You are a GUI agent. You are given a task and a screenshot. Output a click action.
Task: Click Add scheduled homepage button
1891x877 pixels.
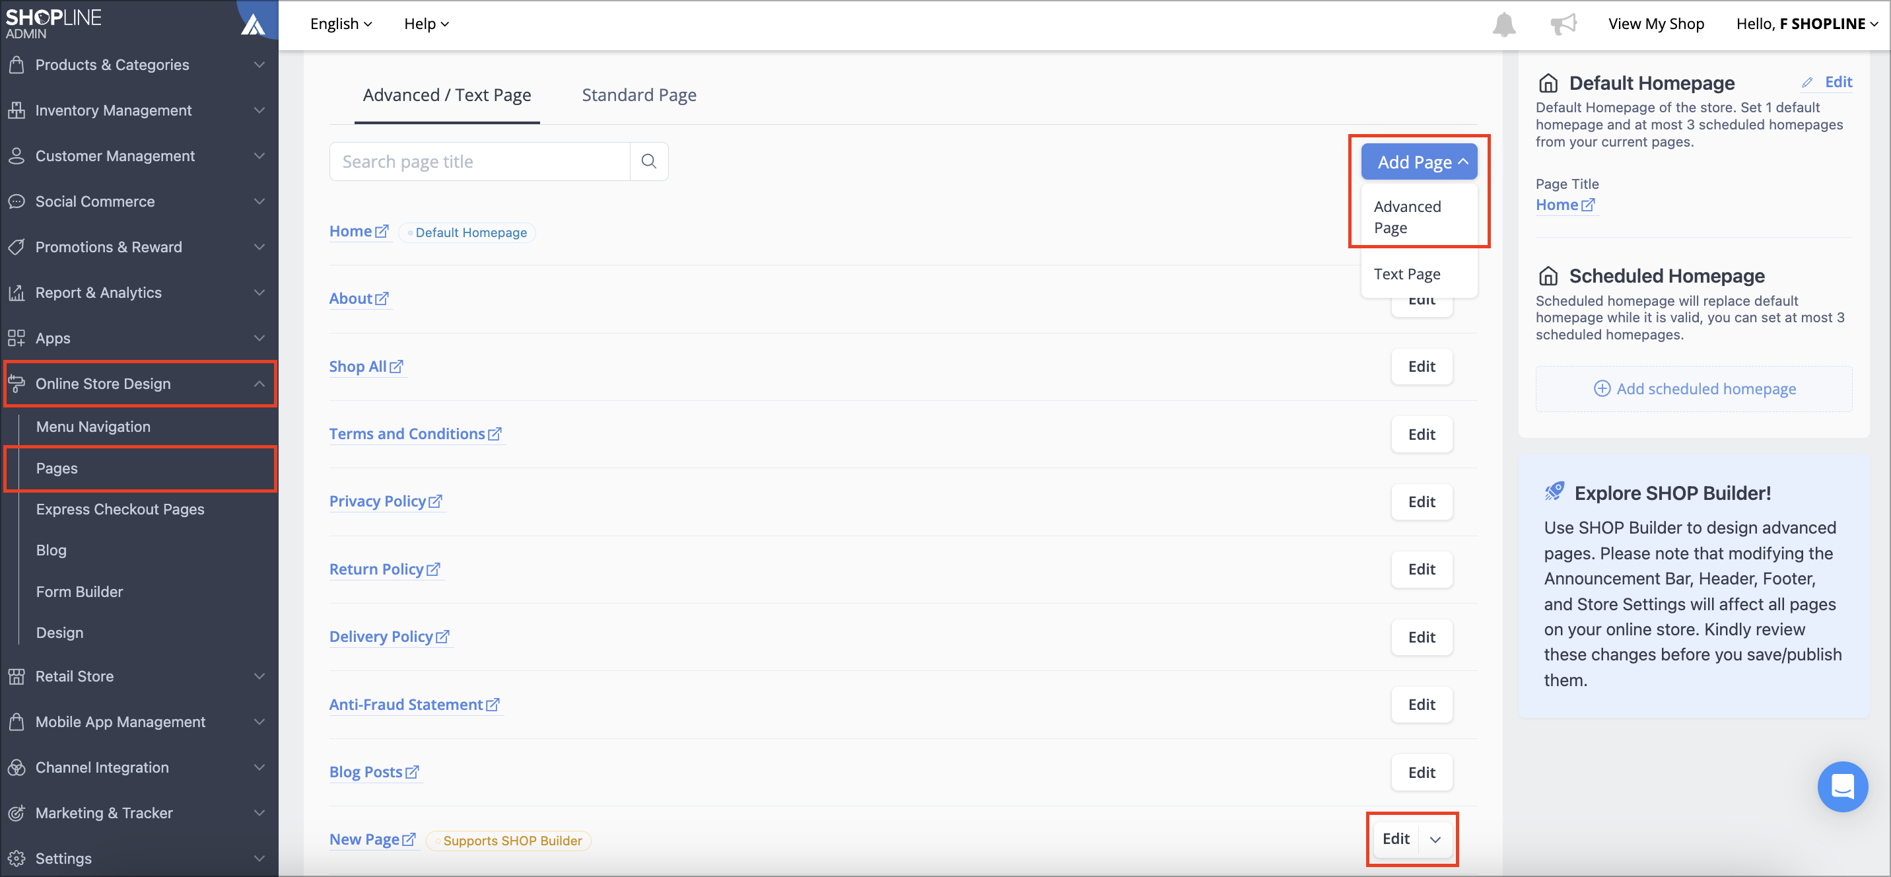tap(1694, 388)
